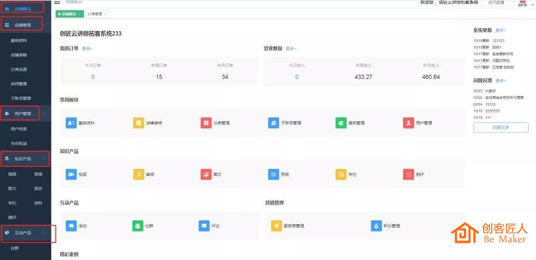Viewport: 536px width, 260px height.
Task: Click today's income value under 今日收入
Action: pyautogui.click(x=297, y=77)
